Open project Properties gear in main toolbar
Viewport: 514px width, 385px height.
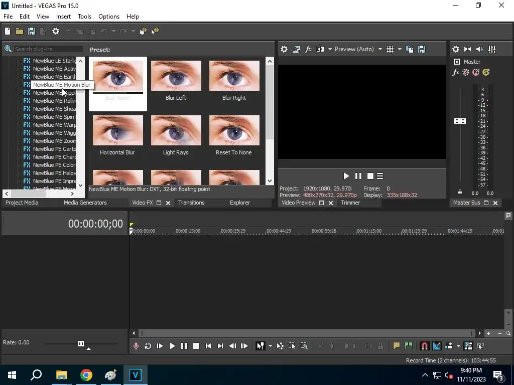(x=56, y=31)
